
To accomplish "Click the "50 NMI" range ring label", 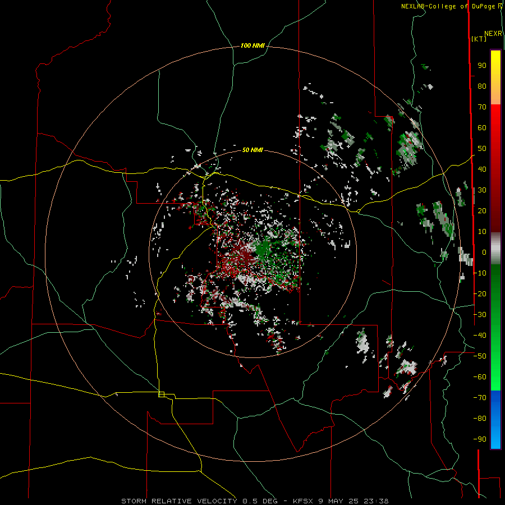I will click(252, 150).
